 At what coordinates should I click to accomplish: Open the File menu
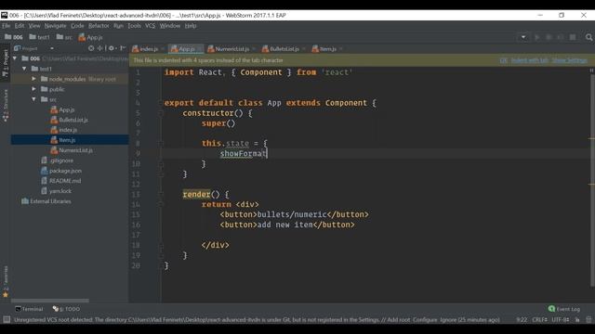pyautogui.click(x=7, y=26)
